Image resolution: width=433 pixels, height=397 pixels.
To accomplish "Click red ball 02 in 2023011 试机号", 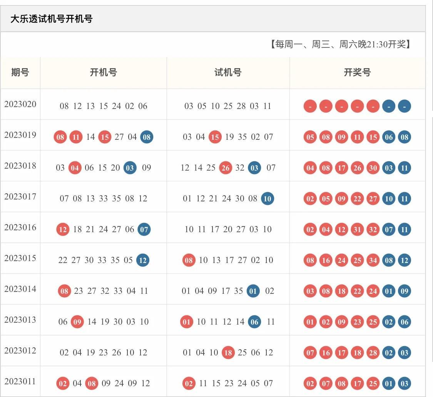I will [x=189, y=383].
